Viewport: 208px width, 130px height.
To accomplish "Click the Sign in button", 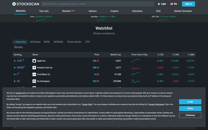I will click(x=188, y=4).
